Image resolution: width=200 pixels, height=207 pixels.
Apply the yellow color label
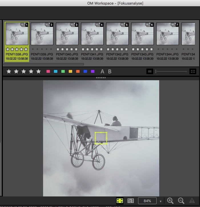pyautogui.click(x=70, y=71)
